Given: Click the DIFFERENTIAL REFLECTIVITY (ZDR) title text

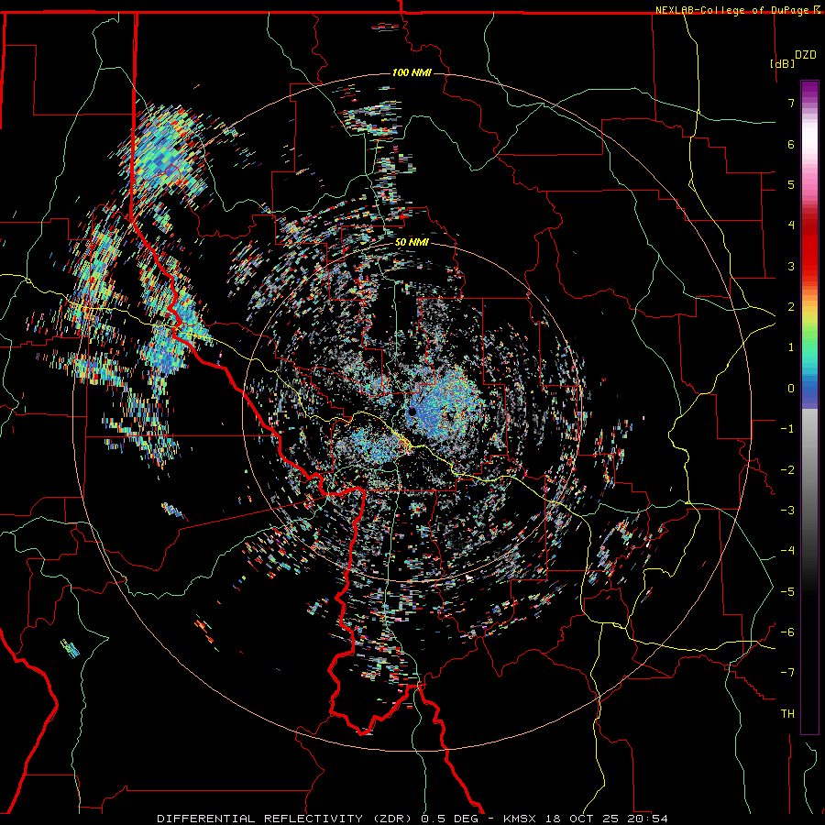Looking at the screenshot, I should [x=286, y=819].
